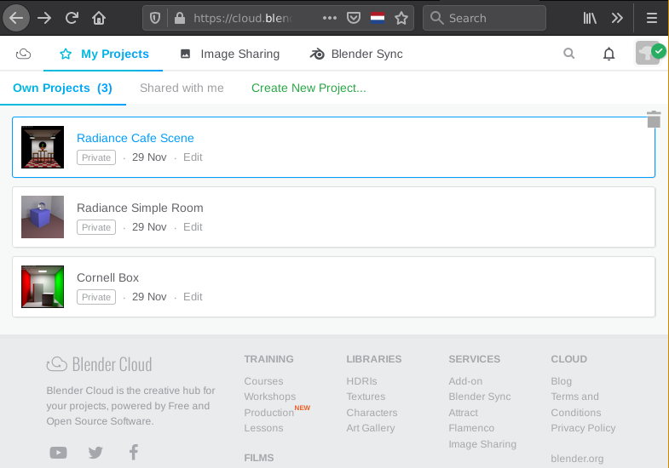Screen dimensions: 669x468
Task: Edit the Cornell Box project
Action: [x=193, y=297]
